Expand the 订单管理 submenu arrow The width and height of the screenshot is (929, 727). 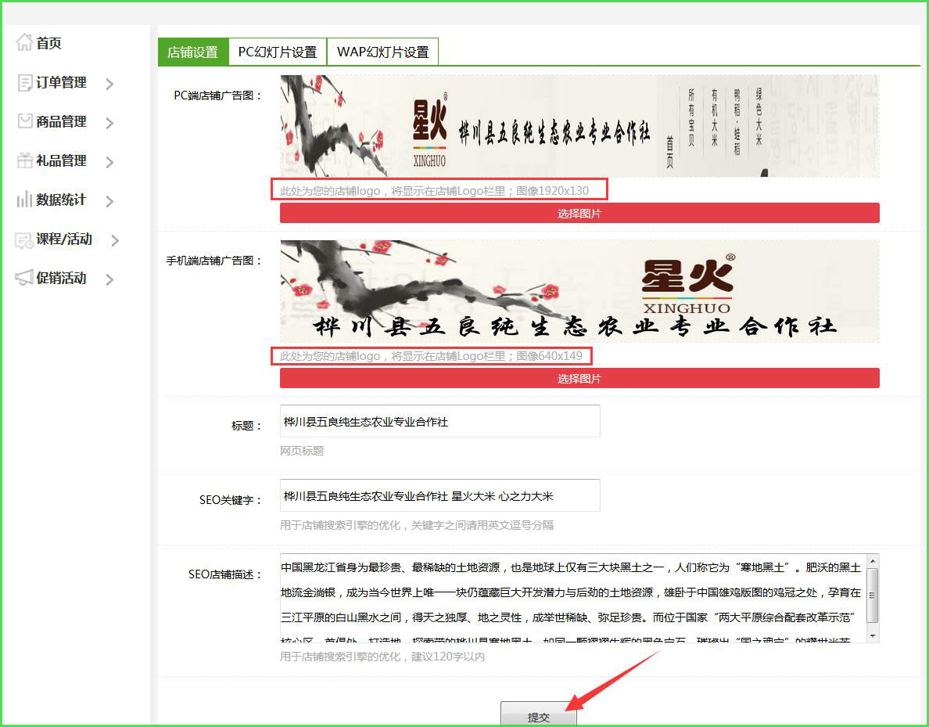[x=109, y=84]
